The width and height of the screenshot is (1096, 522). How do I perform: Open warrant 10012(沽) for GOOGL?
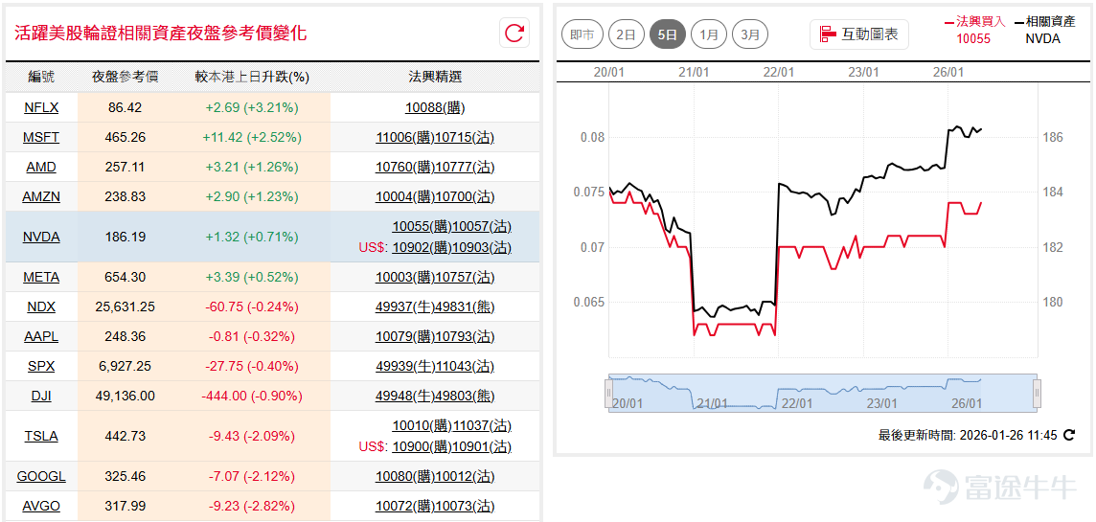[464, 477]
